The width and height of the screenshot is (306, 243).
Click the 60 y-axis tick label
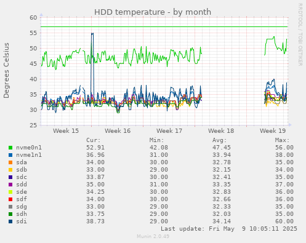click(33, 18)
